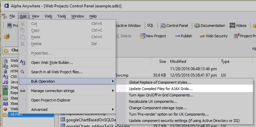Click the 11/28/2016 06:48:13 46 pm date
Screen dimensions: 256x127
point(193,69)
